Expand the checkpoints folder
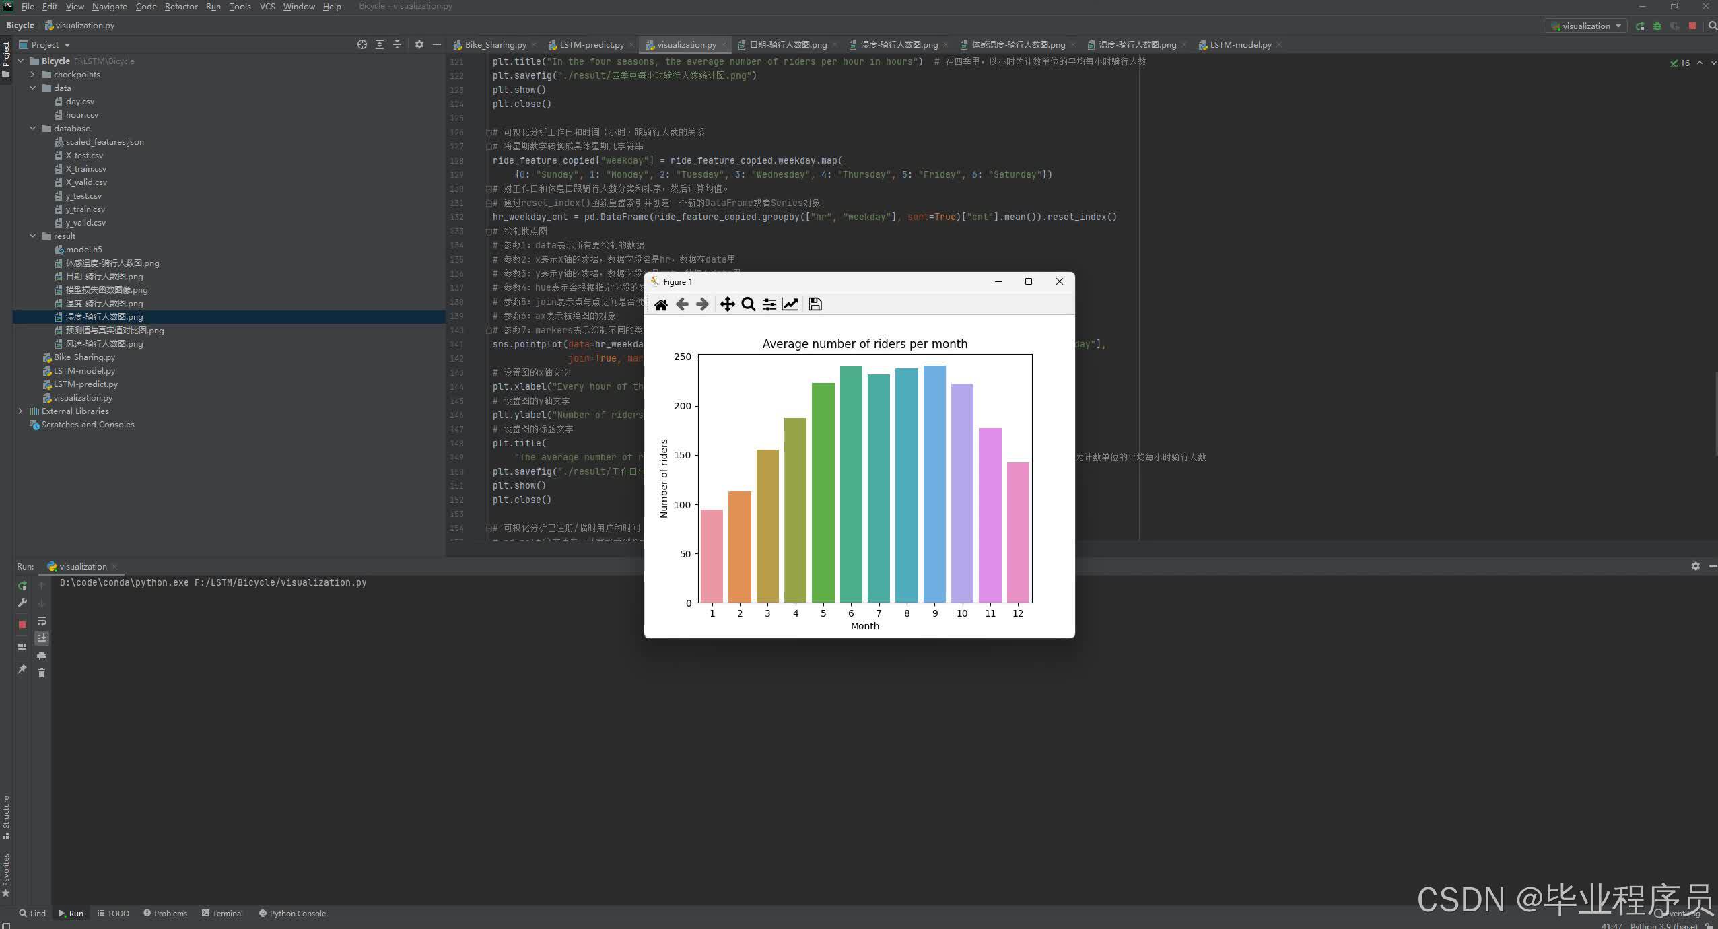The height and width of the screenshot is (929, 1718). (x=32, y=74)
